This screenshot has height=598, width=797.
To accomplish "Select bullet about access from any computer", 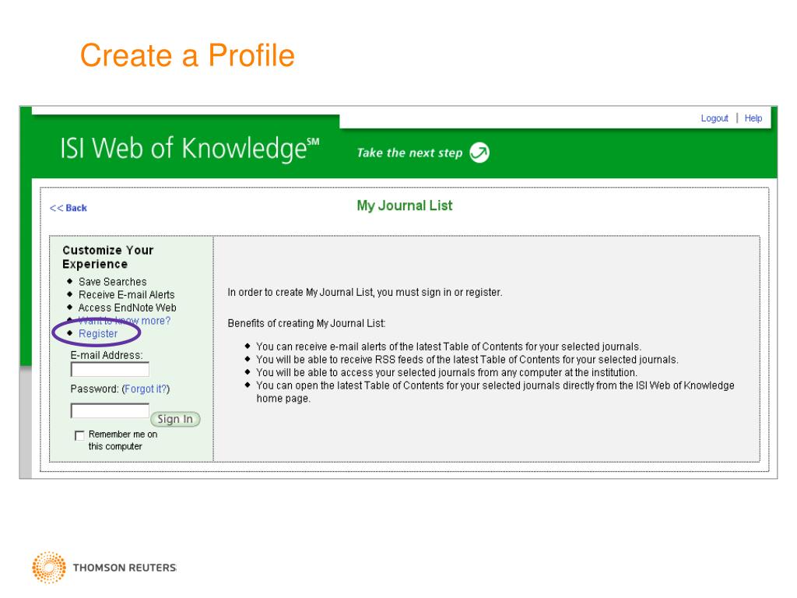I will click(x=446, y=373).
